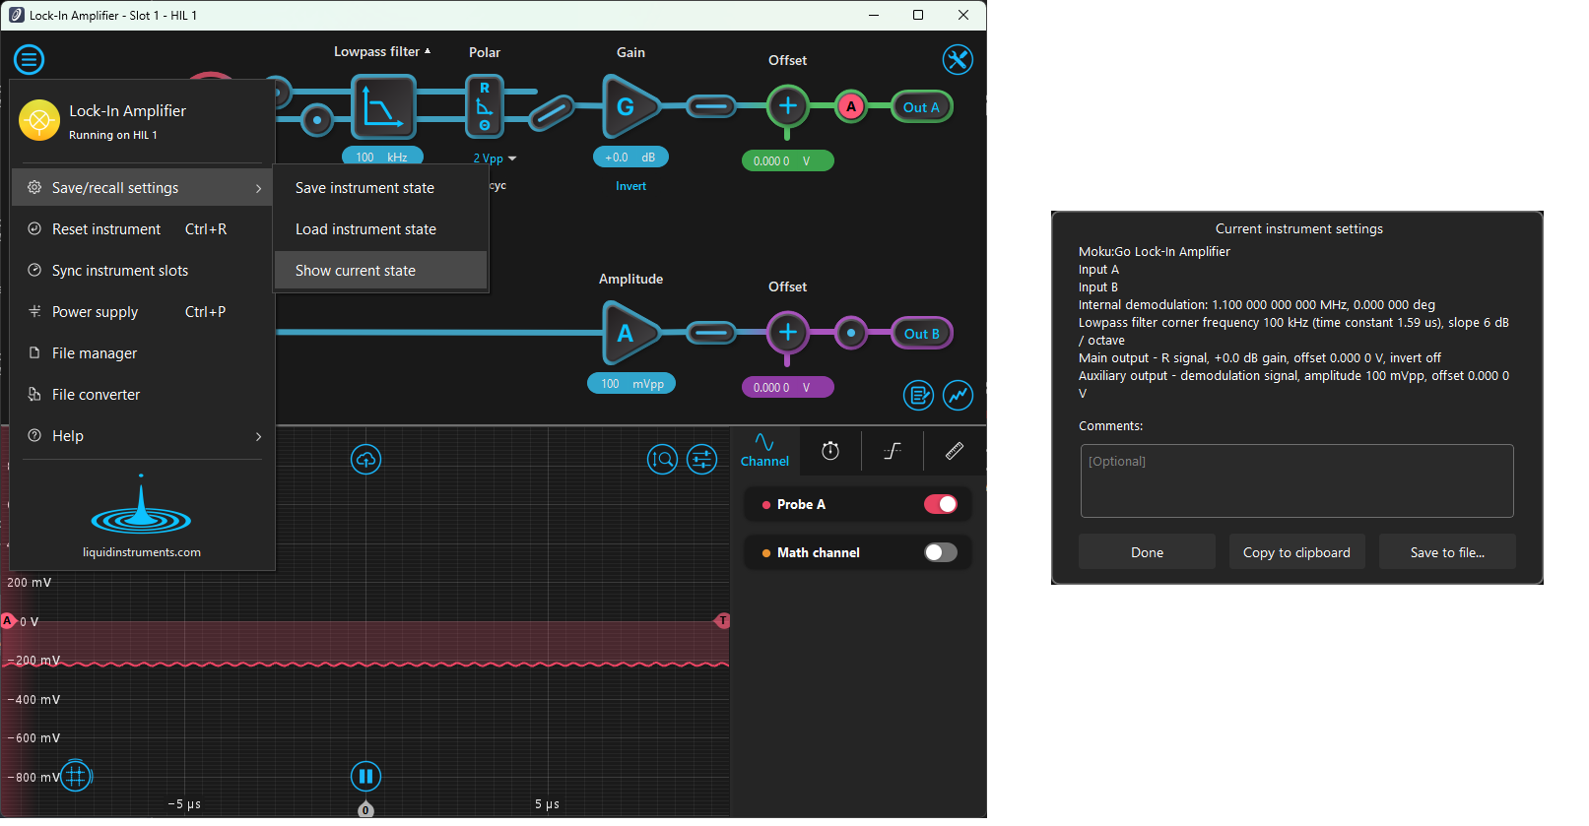The image size is (1589, 826).
Task: Visit liquidinstruments.com link
Action: (142, 552)
